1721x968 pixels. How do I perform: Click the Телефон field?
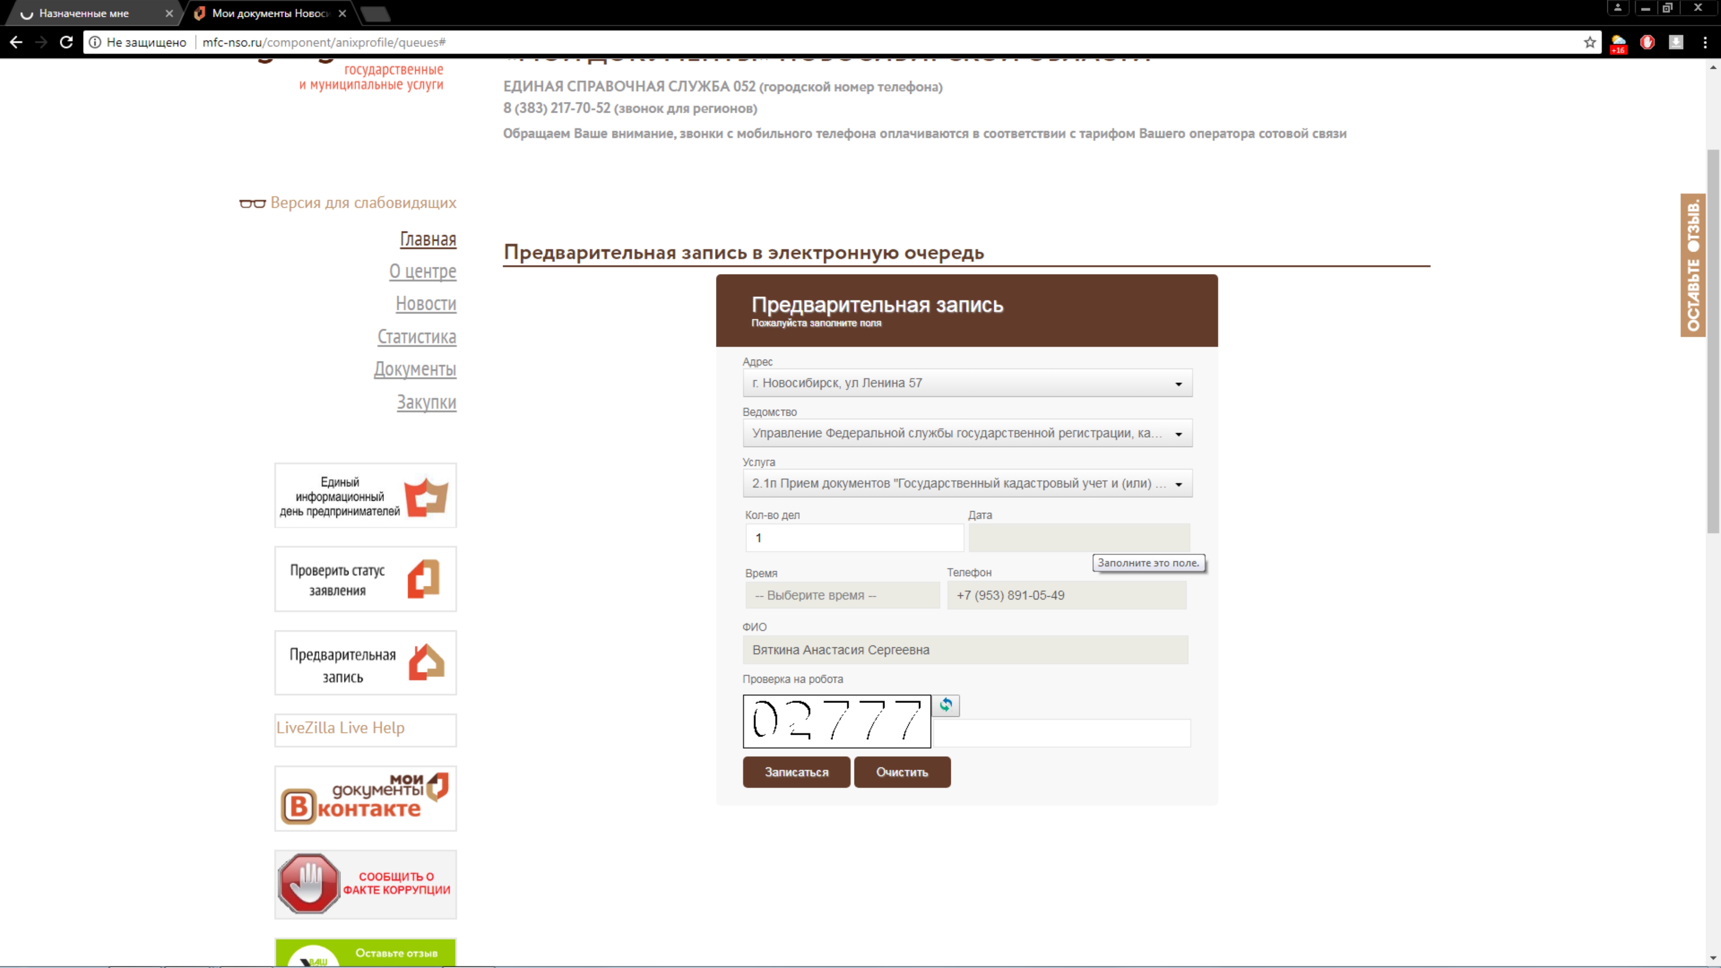point(1066,595)
